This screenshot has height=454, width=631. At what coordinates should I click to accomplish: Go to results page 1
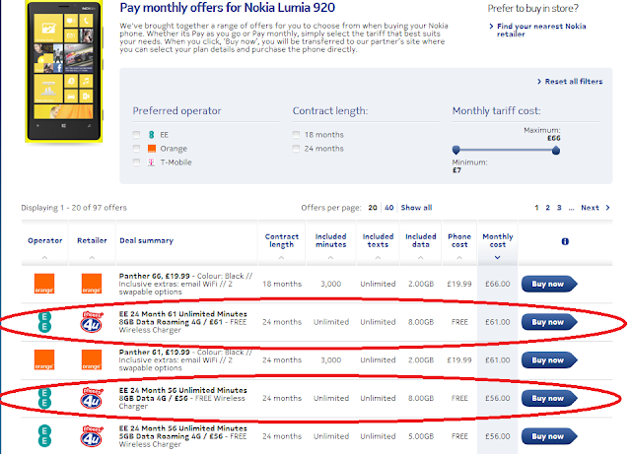[x=536, y=208]
